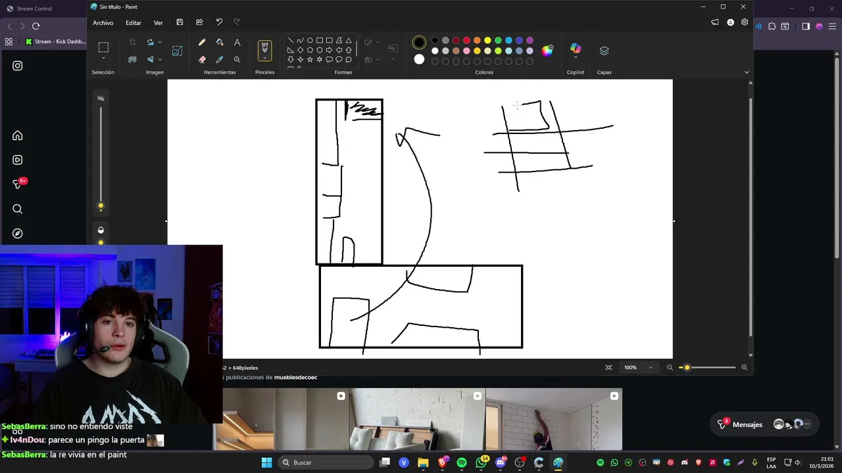Select the straight Line shape
This screenshot has width=842, height=473.
point(290,40)
